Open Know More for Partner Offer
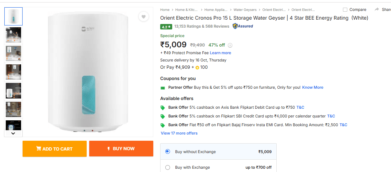The height and width of the screenshot is (172, 391). (312, 87)
